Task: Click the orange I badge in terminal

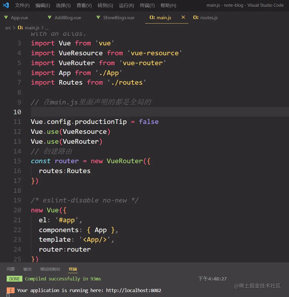Action: (x=10, y=290)
